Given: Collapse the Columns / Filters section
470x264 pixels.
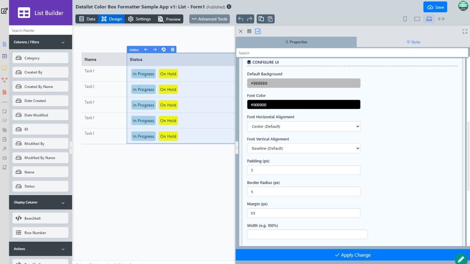Looking at the screenshot, I should pyautogui.click(x=63, y=42).
